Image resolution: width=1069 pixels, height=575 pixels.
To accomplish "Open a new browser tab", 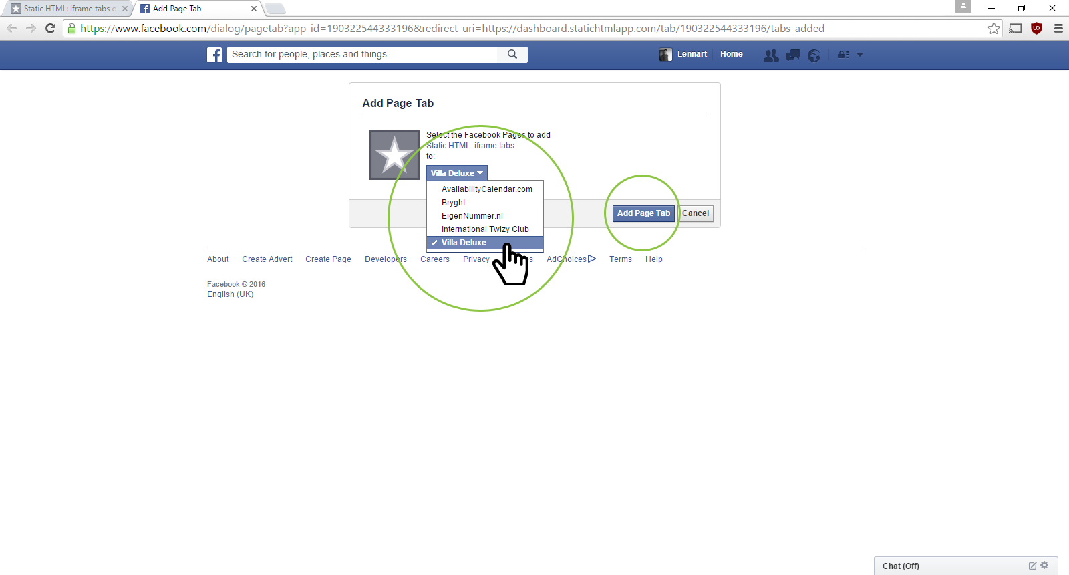I will click(x=275, y=9).
